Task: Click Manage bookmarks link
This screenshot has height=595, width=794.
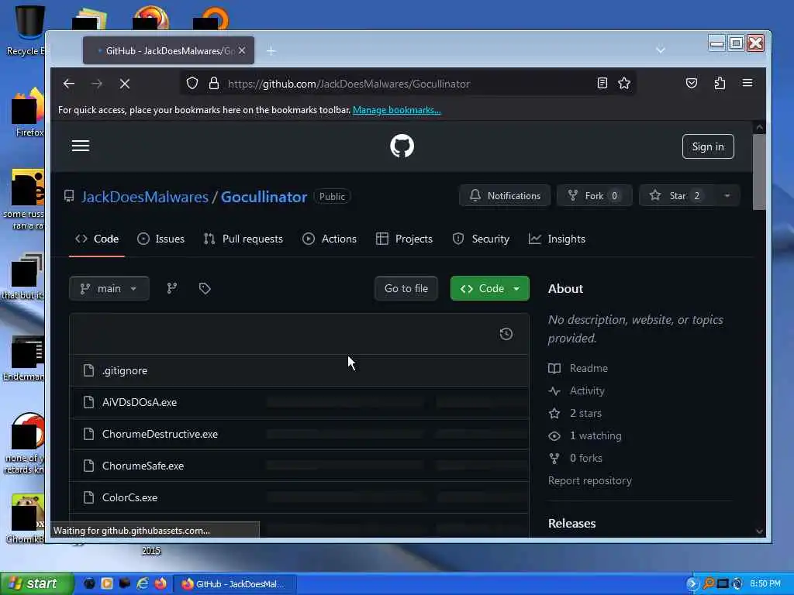Action: 396,110
